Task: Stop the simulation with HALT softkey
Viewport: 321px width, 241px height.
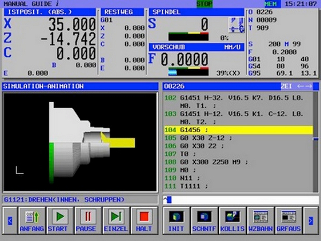Action: click(142, 220)
